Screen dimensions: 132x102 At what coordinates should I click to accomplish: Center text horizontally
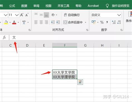[x=41, y=22]
